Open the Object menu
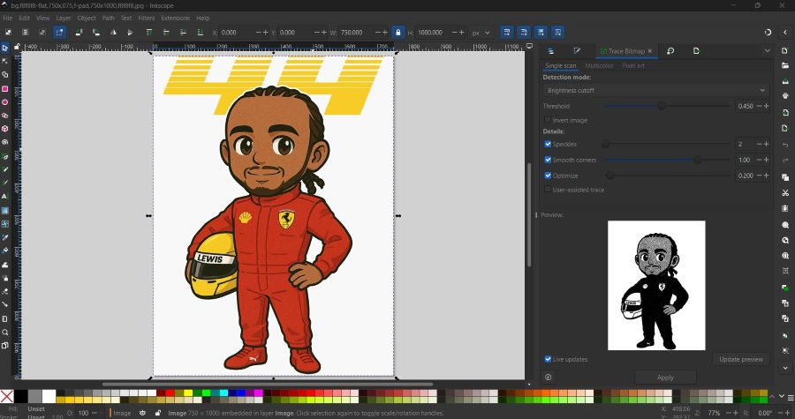The image size is (795, 419). [87, 18]
